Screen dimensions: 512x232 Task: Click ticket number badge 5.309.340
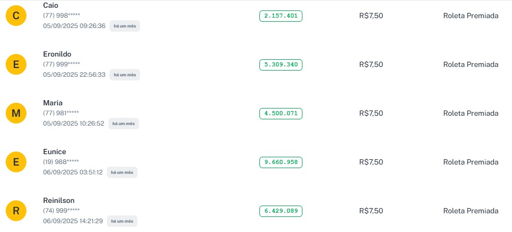[x=281, y=65]
